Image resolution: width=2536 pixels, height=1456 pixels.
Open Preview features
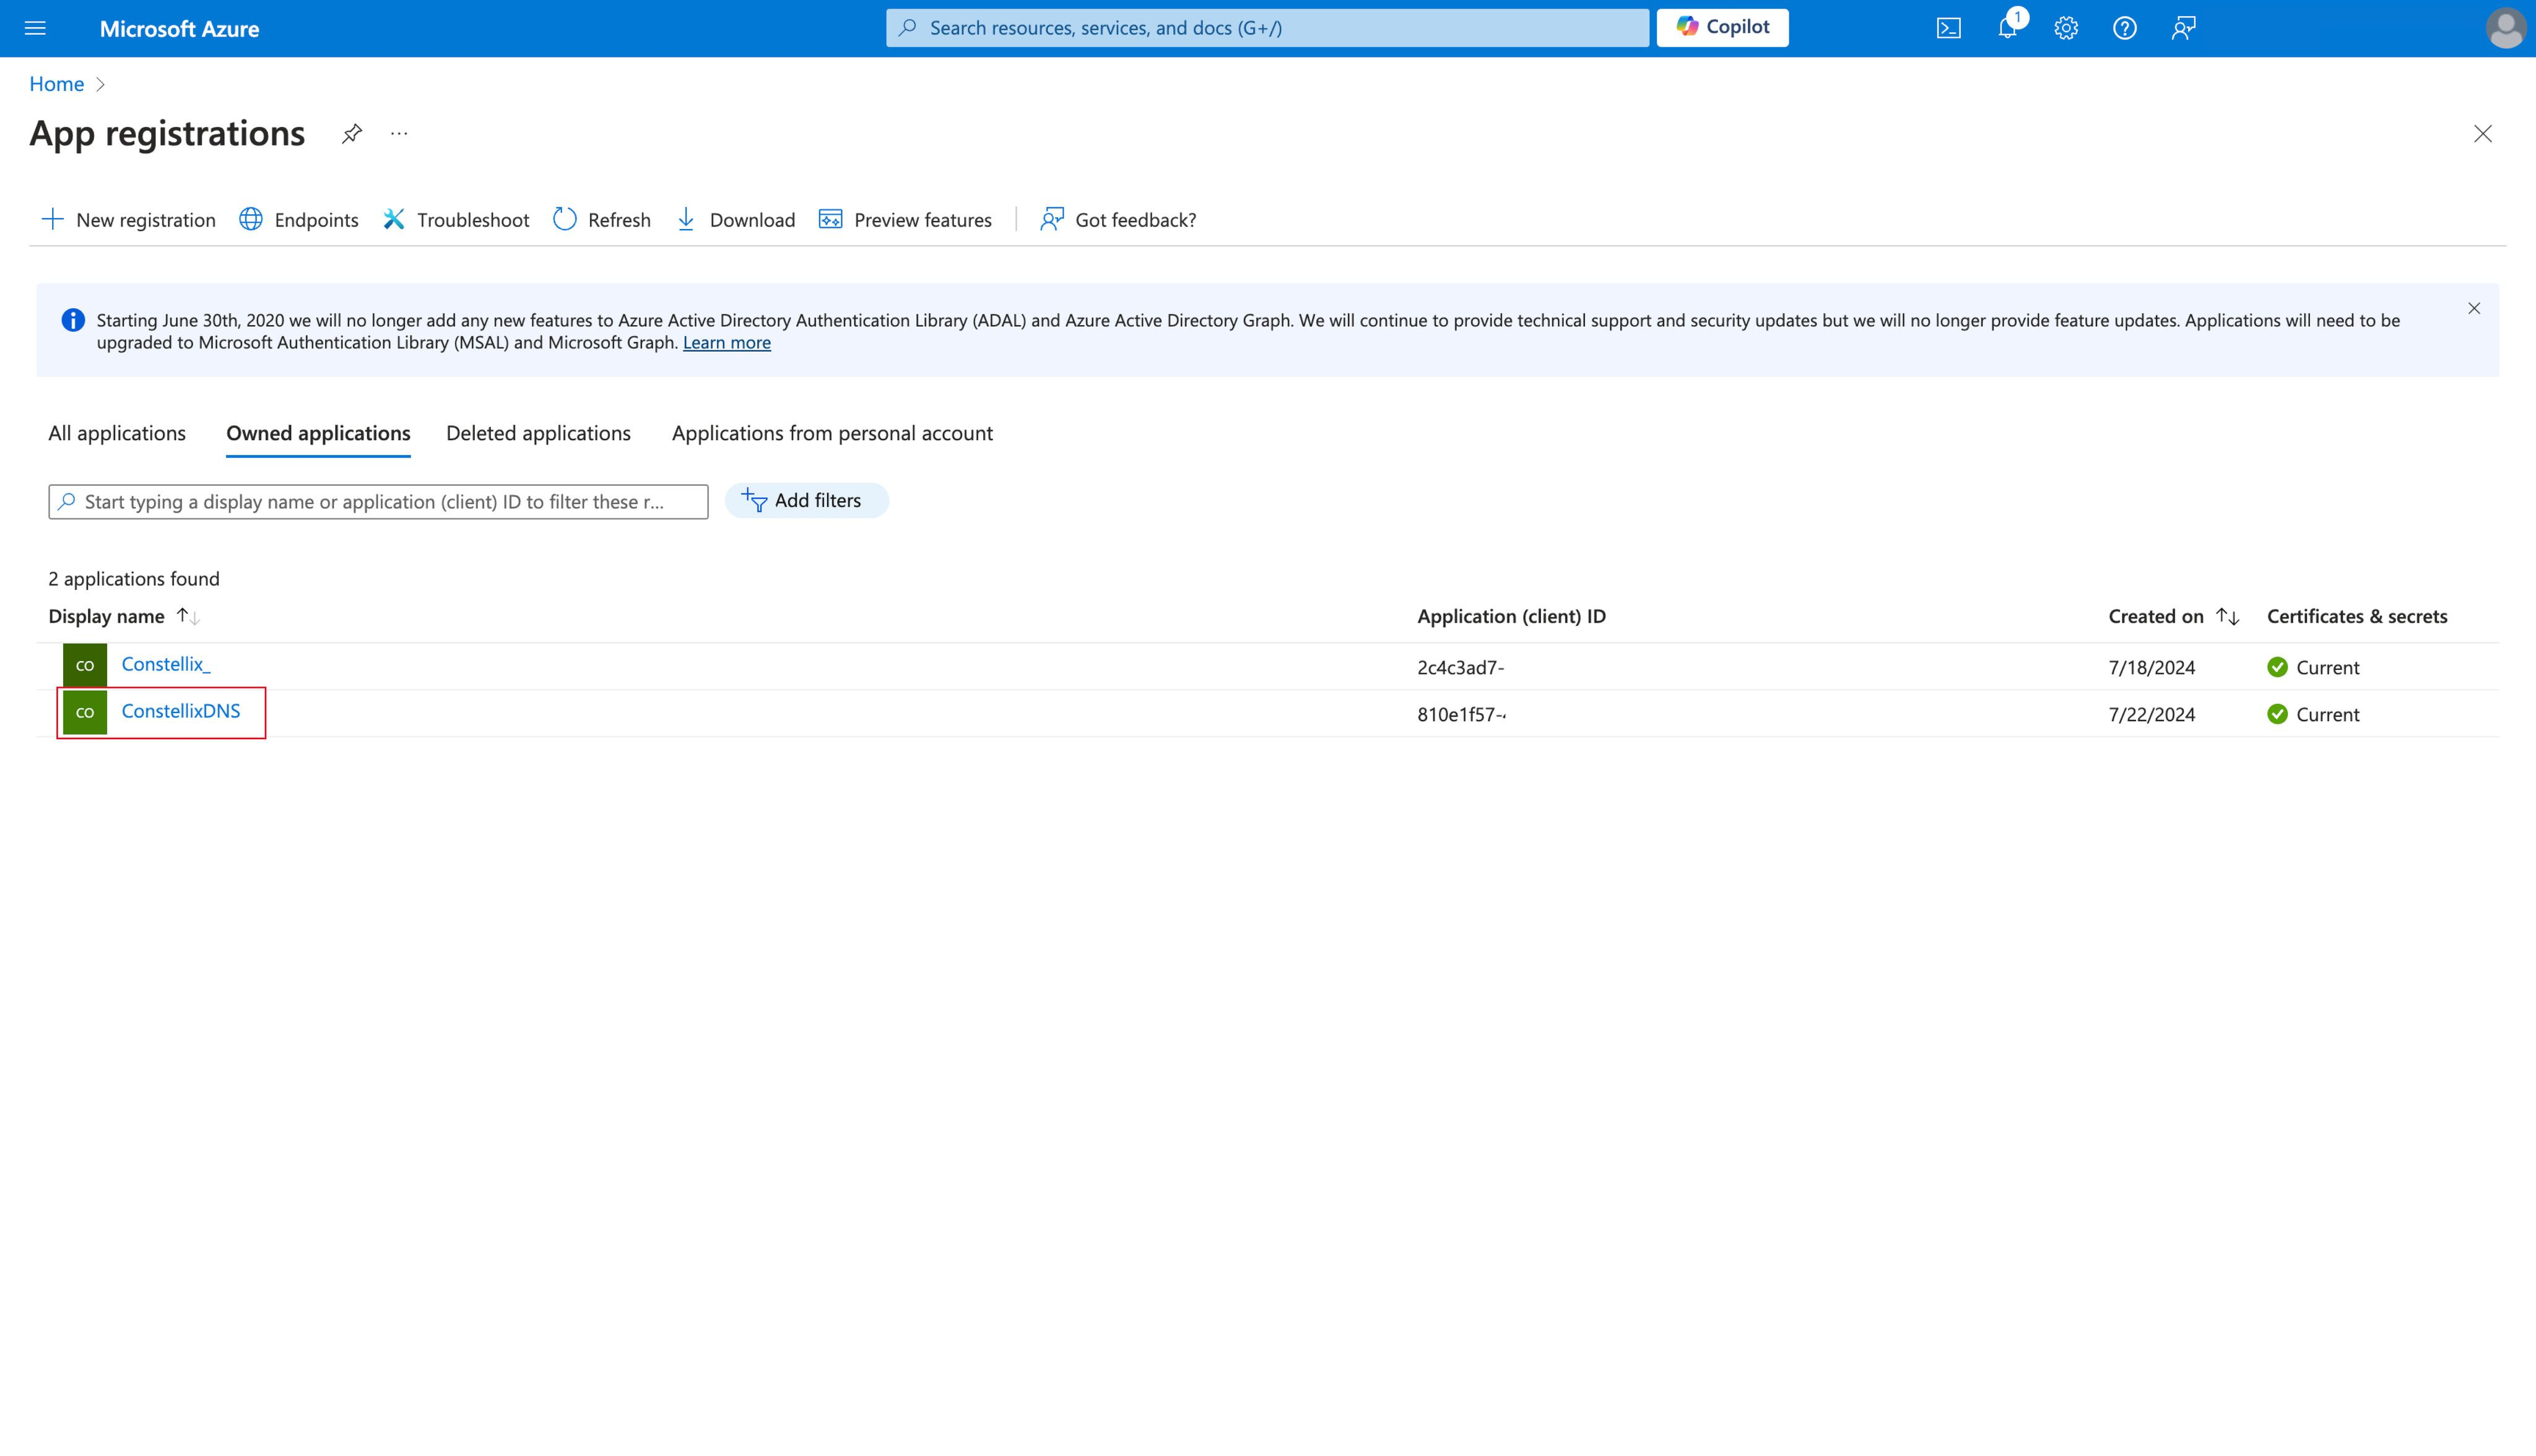(x=905, y=219)
